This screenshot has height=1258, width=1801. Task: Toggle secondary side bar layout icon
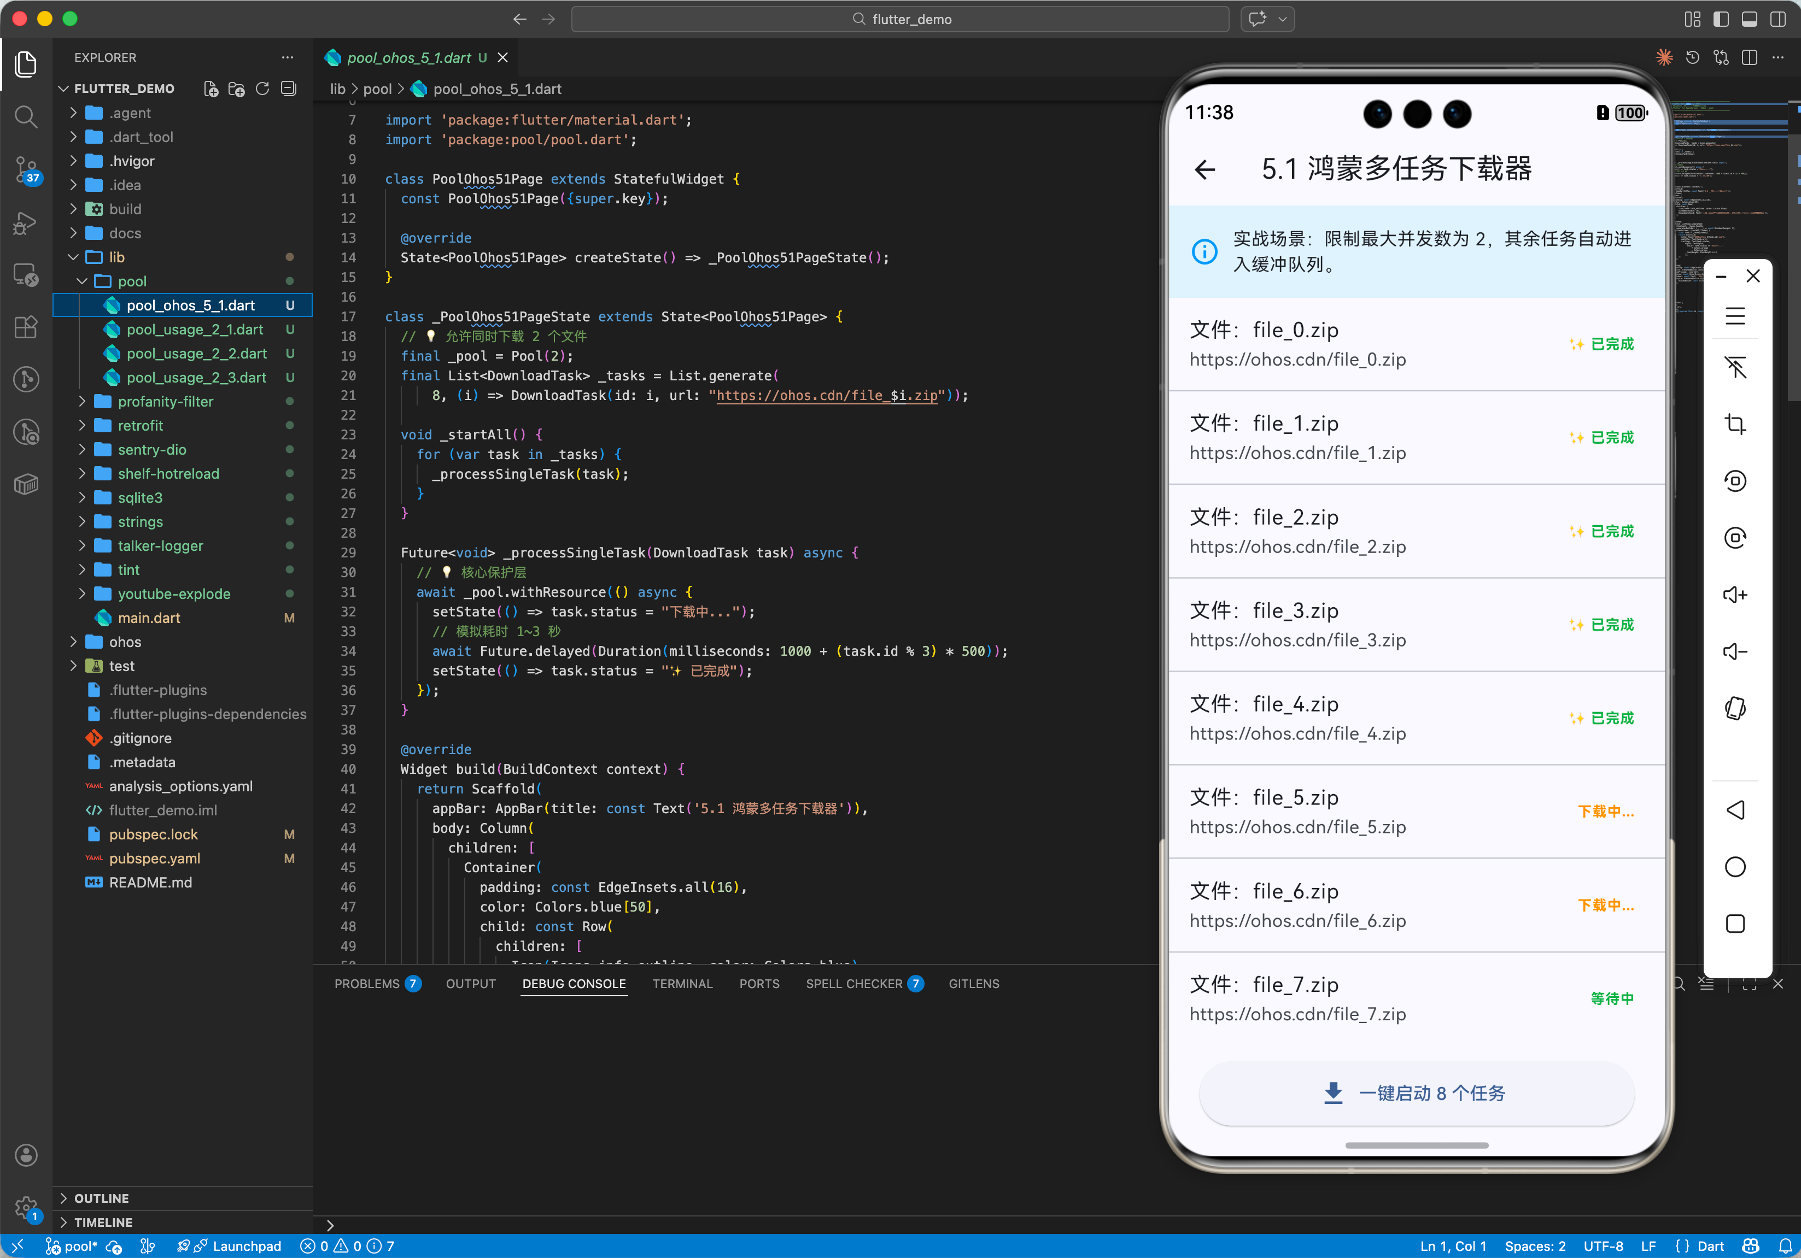click(x=1777, y=19)
